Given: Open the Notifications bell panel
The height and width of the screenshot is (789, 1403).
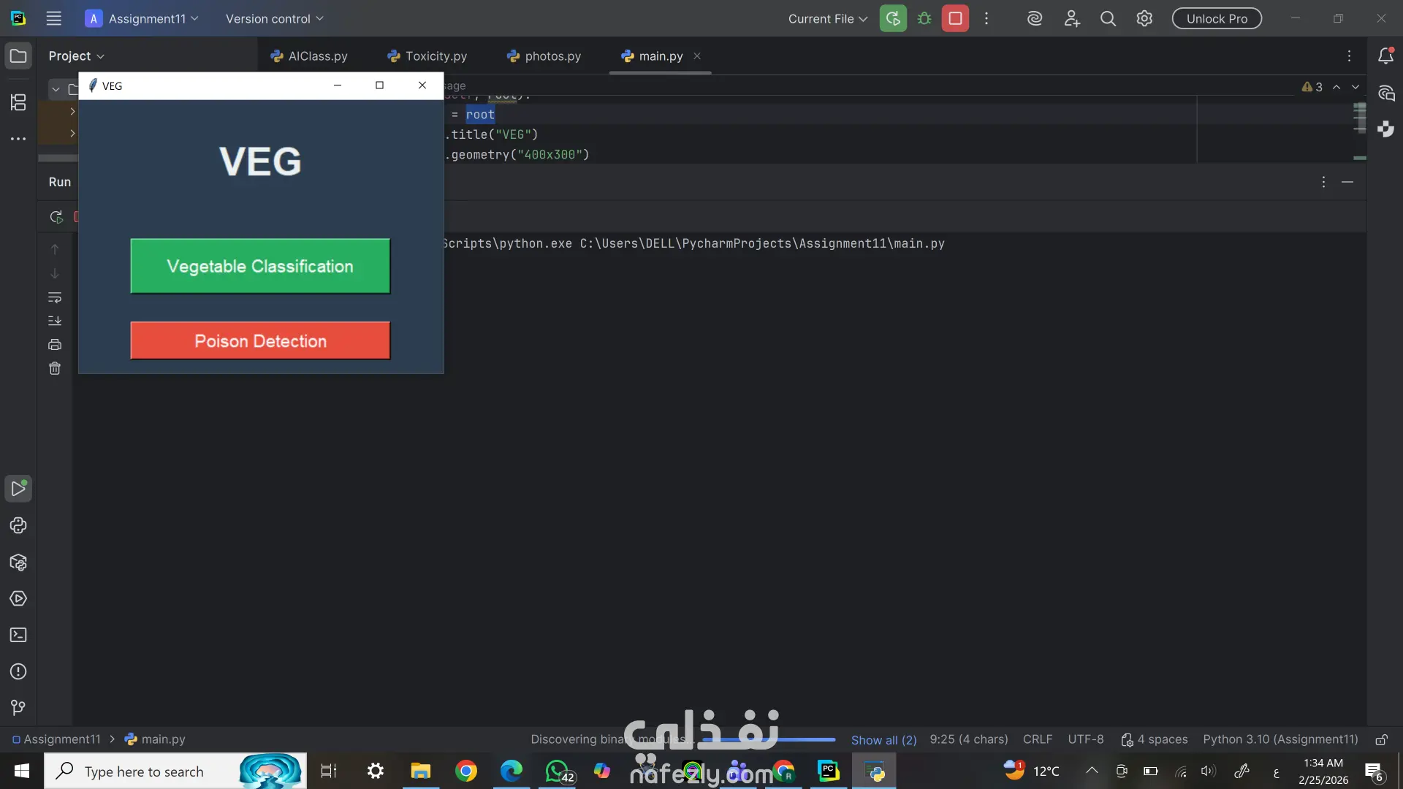Looking at the screenshot, I should pyautogui.click(x=1385, y=56).
